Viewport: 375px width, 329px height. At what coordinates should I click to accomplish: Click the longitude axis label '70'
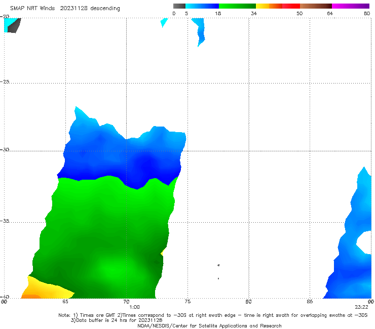(x=126, y=302)
